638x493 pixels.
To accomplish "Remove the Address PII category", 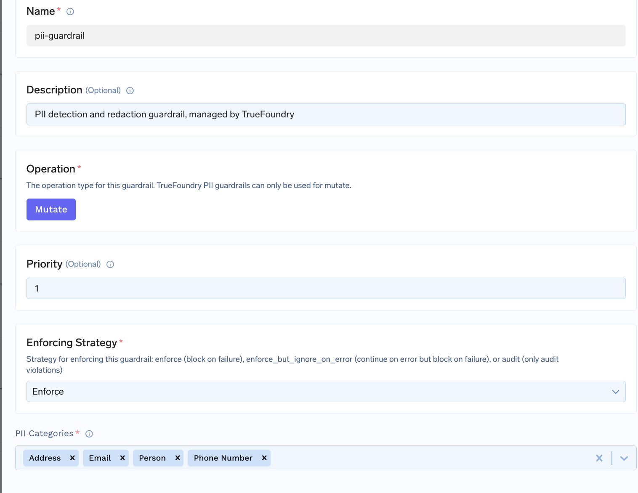I will 72,458.
